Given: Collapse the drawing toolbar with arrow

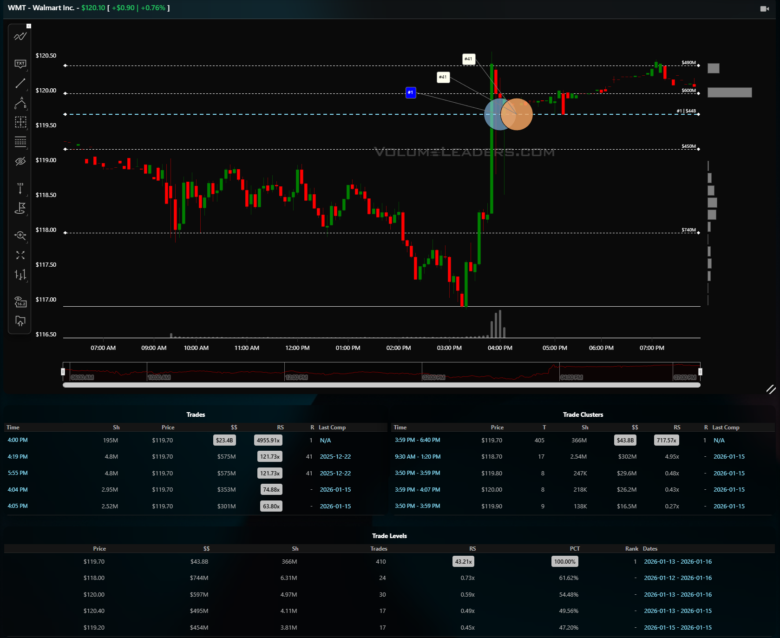Looking at the screenshot, I should (29, 26).
